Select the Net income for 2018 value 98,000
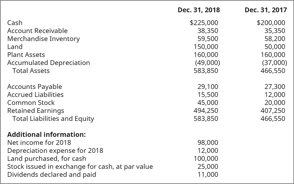The width and height of the screenshot is (294, 184). point(207,143)
